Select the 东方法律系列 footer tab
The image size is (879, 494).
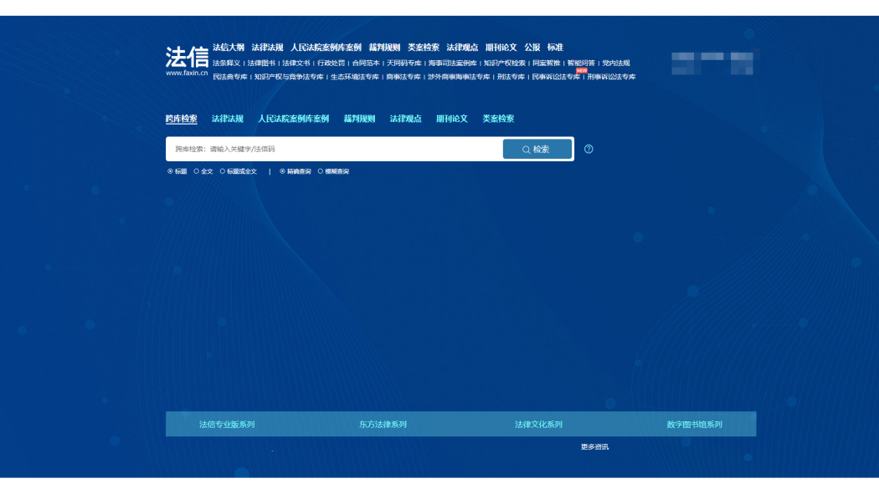(x=383, y=424)
